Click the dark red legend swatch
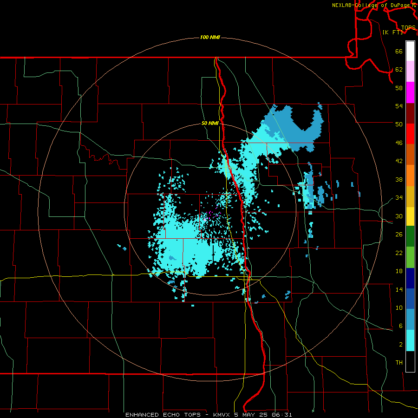 [410, 113]
